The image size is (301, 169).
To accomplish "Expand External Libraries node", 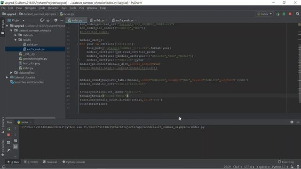I will 7,77.
